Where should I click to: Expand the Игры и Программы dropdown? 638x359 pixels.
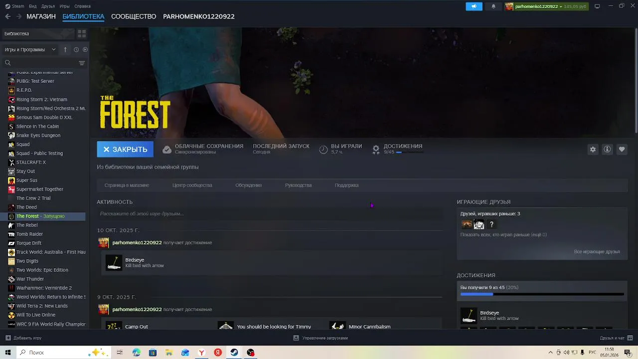tap(30, 49)
